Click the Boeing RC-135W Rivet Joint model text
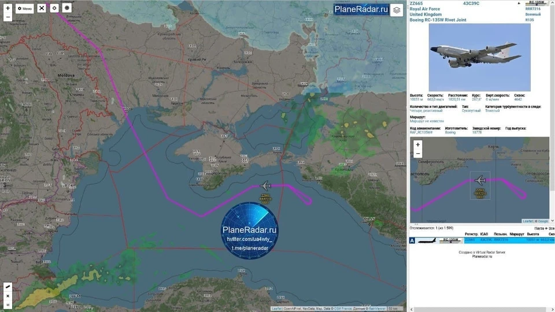555x312 pixels. click(x=438, y=20)
